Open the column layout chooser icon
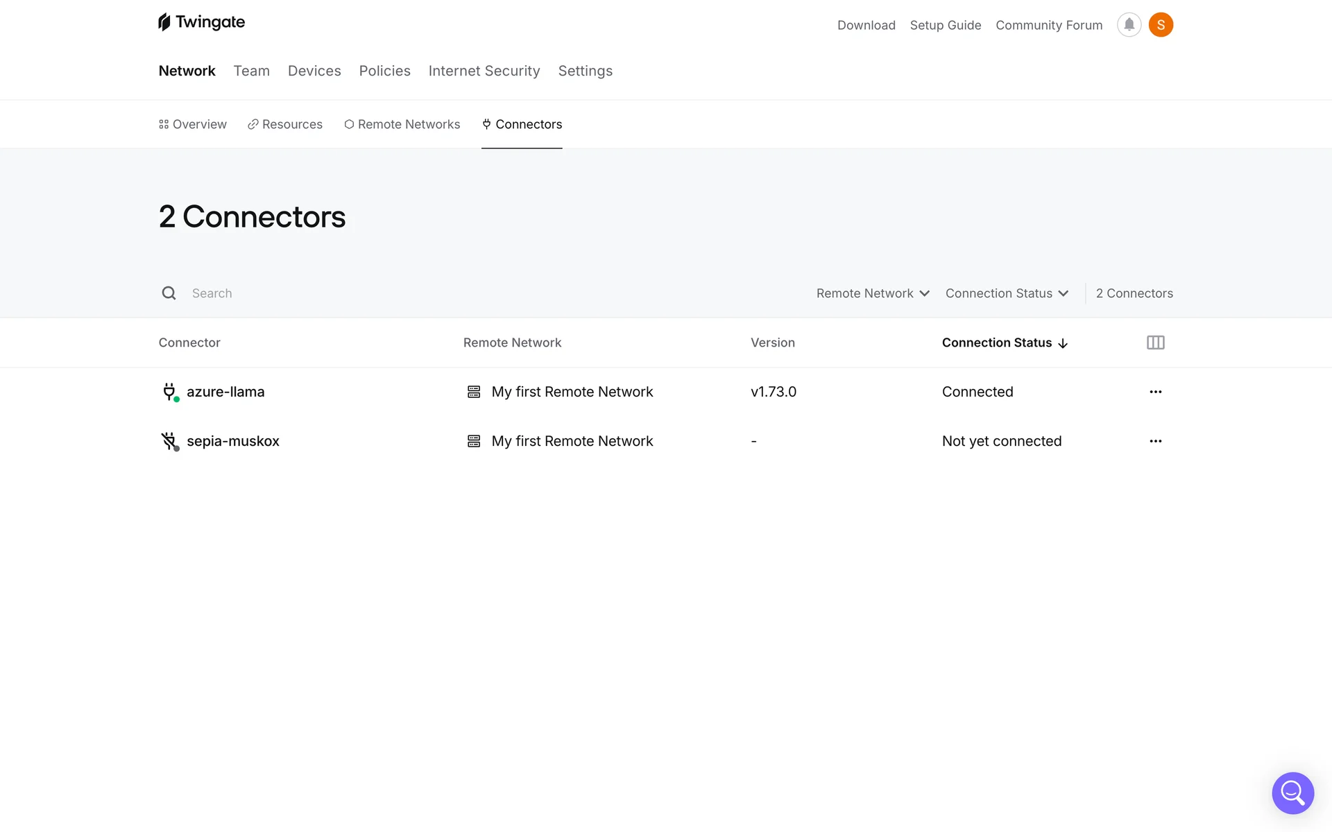Viewport: 1332px width, 832px height. (1155, 343)
